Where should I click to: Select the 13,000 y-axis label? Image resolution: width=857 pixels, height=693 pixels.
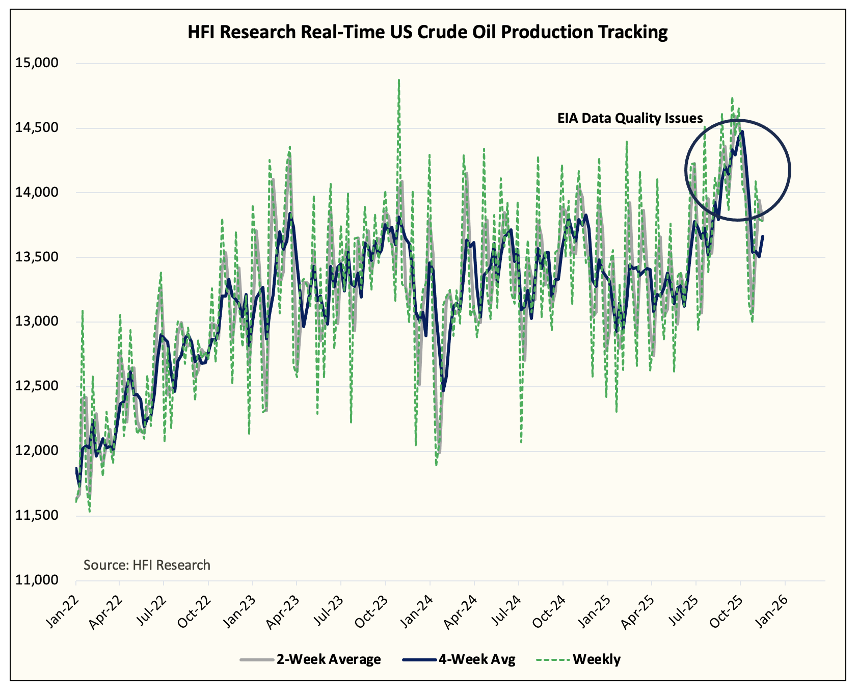(x=37, y=322)
